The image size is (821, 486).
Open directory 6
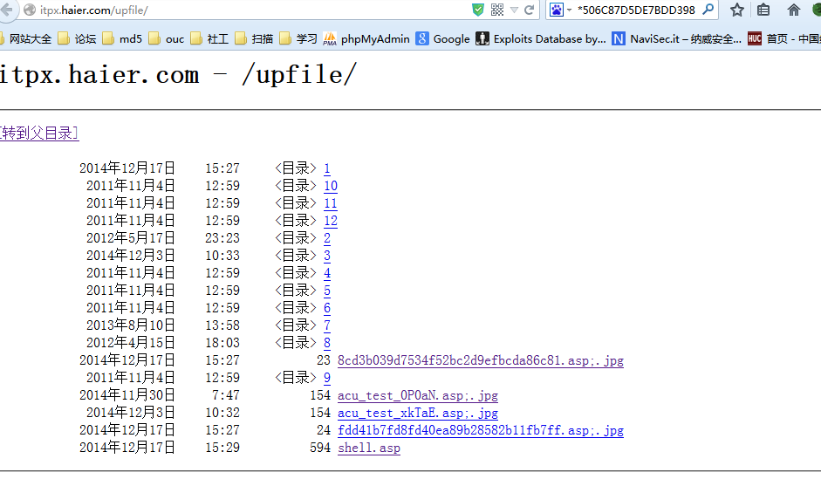326,308
